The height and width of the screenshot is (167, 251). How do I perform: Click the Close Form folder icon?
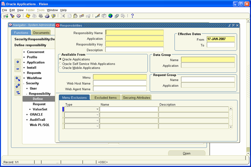click(x=53, y=16)
